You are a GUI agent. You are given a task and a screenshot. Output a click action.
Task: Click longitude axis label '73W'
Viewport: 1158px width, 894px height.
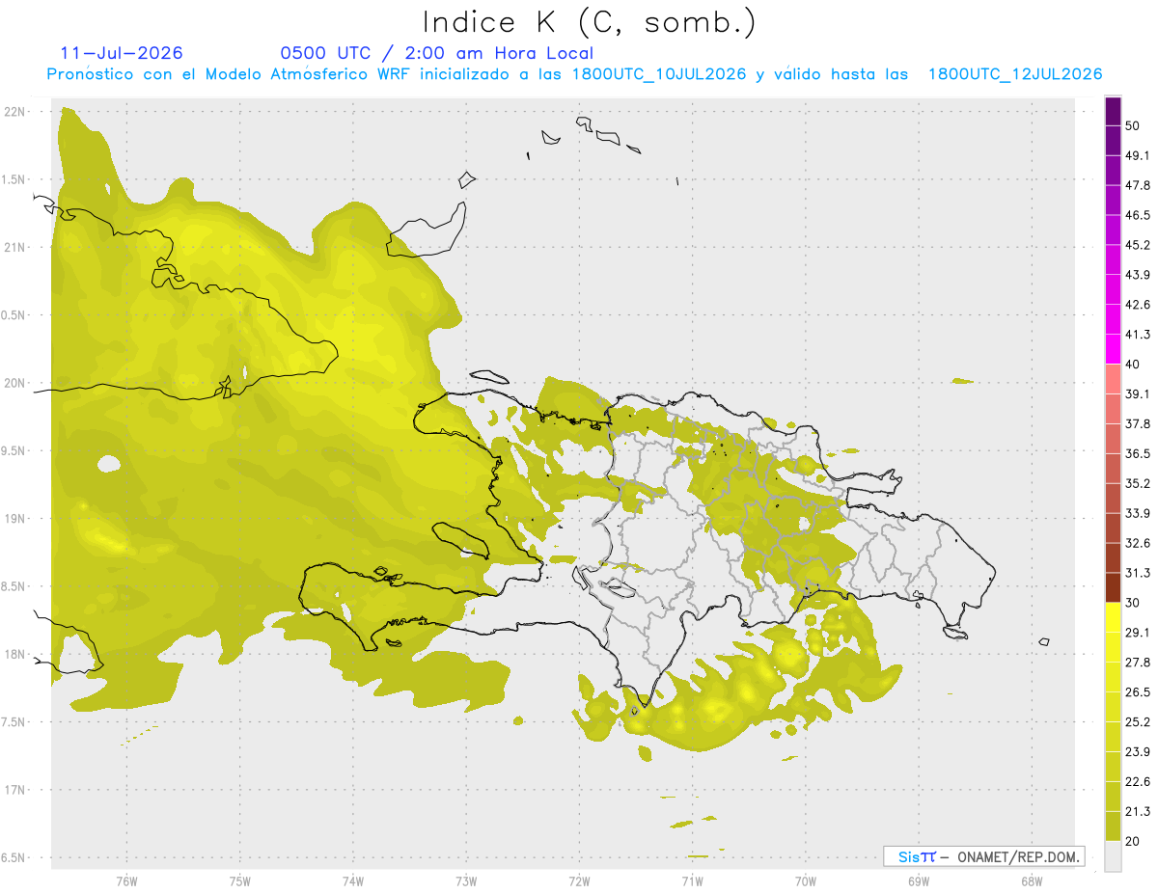466,880
